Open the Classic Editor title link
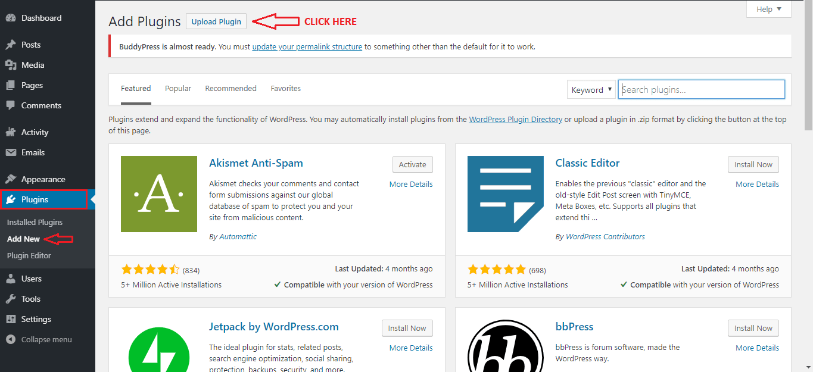The width and height of the screenshot is (813, 372). tap(587, 163)
